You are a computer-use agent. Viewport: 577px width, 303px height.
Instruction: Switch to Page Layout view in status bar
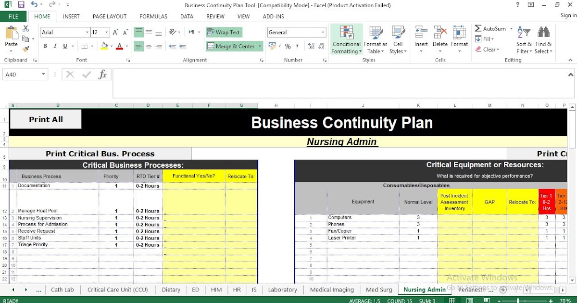(470, 300)
